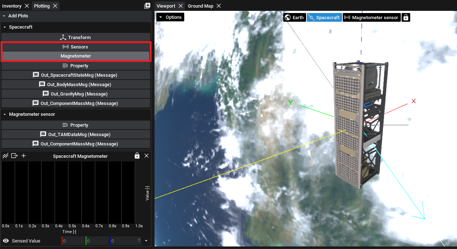
Task: Switch to the Ground Map tab
Action: (x=200, y=6)
